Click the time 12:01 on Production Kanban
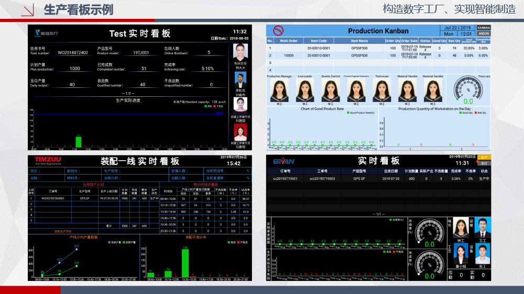The width and height of the screenshot is (524, 294). [466, 33]
